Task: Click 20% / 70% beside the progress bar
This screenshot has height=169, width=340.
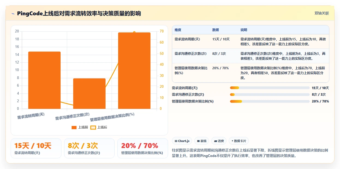Action: coord(320,101)
